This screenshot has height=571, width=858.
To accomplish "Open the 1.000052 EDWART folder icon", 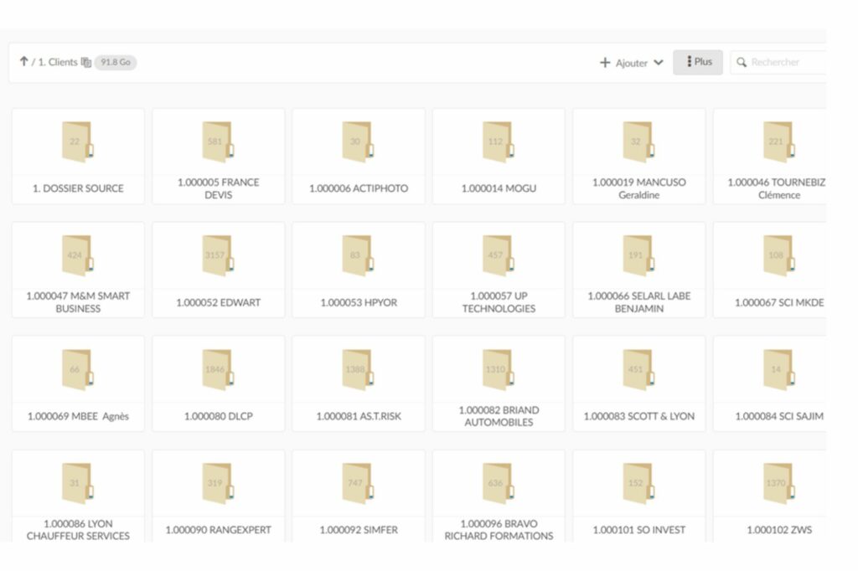I will pos(217,255).
